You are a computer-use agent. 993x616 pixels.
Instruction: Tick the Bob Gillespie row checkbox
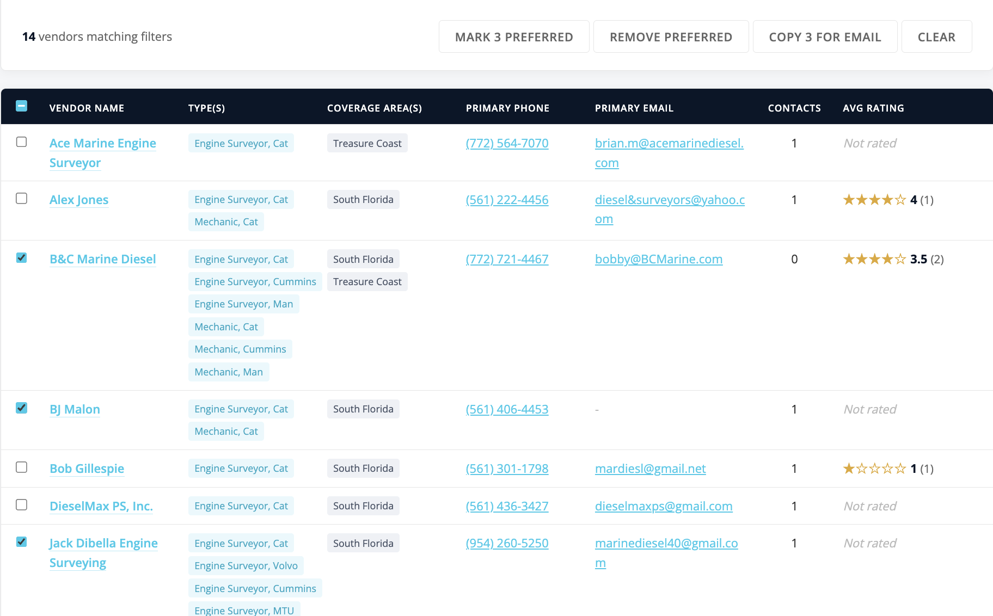coord(22,467)
